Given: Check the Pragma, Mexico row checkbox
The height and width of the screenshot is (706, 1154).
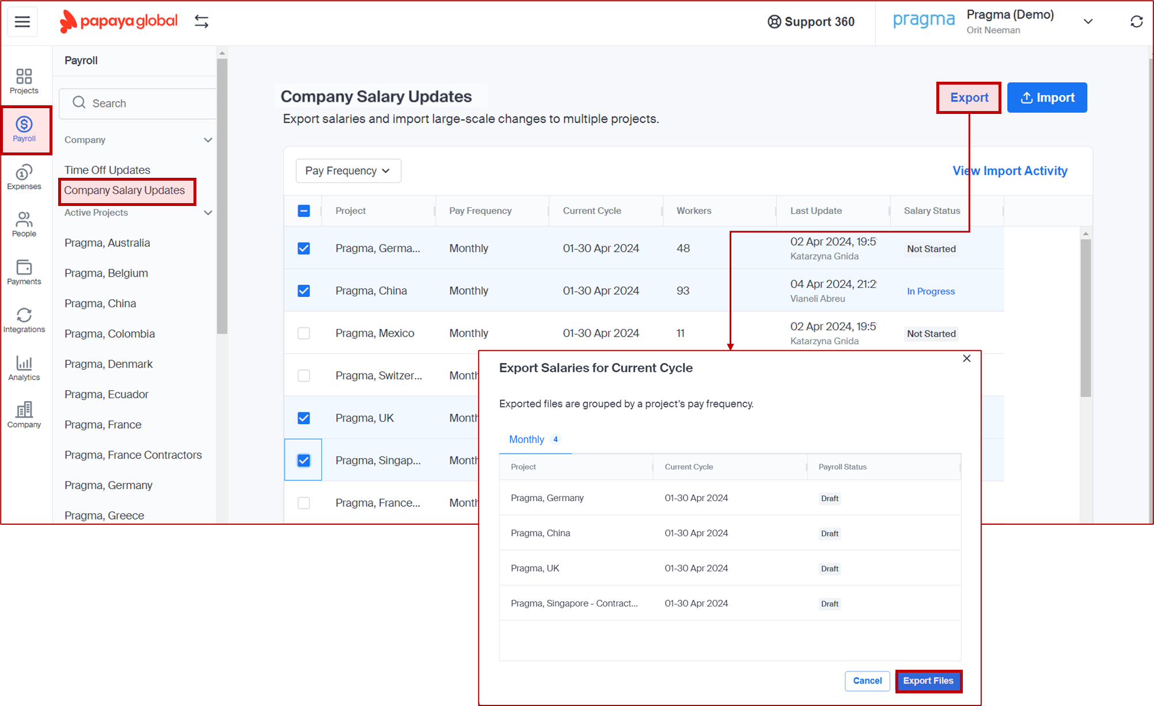Looking at the screenshot, I should (304, 333).
